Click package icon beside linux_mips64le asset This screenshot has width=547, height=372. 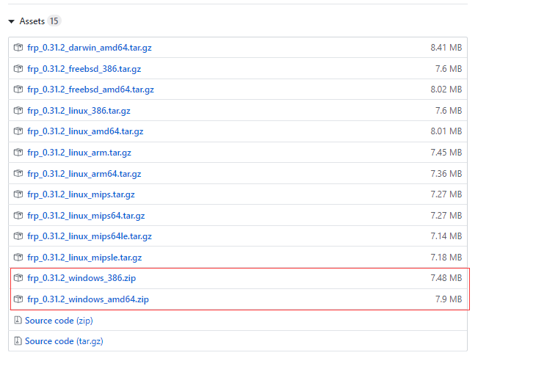(x=18, y=236)
